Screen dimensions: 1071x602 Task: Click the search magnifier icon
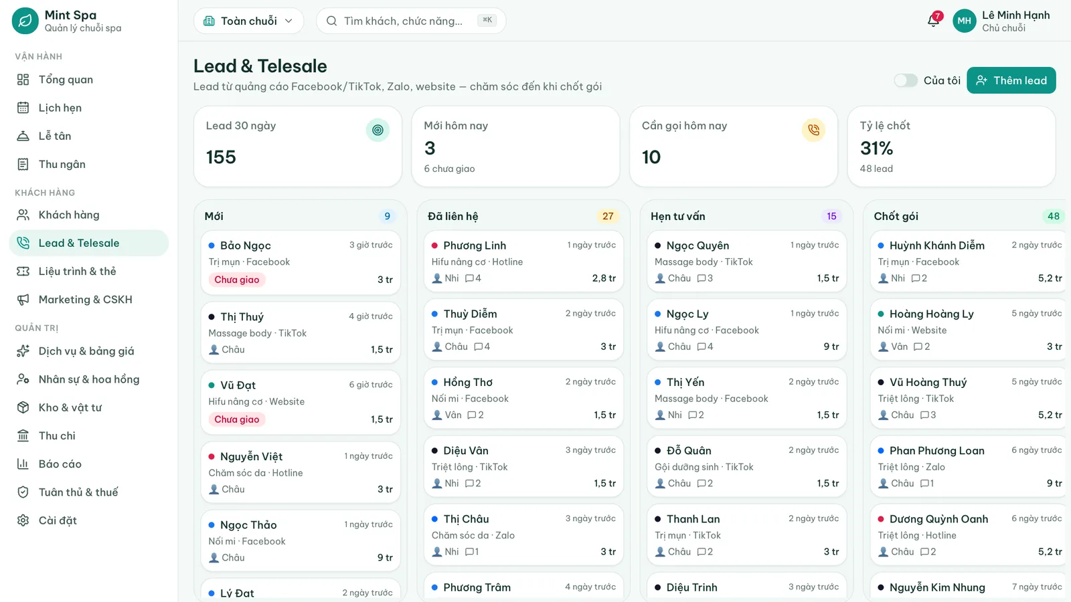331,21
